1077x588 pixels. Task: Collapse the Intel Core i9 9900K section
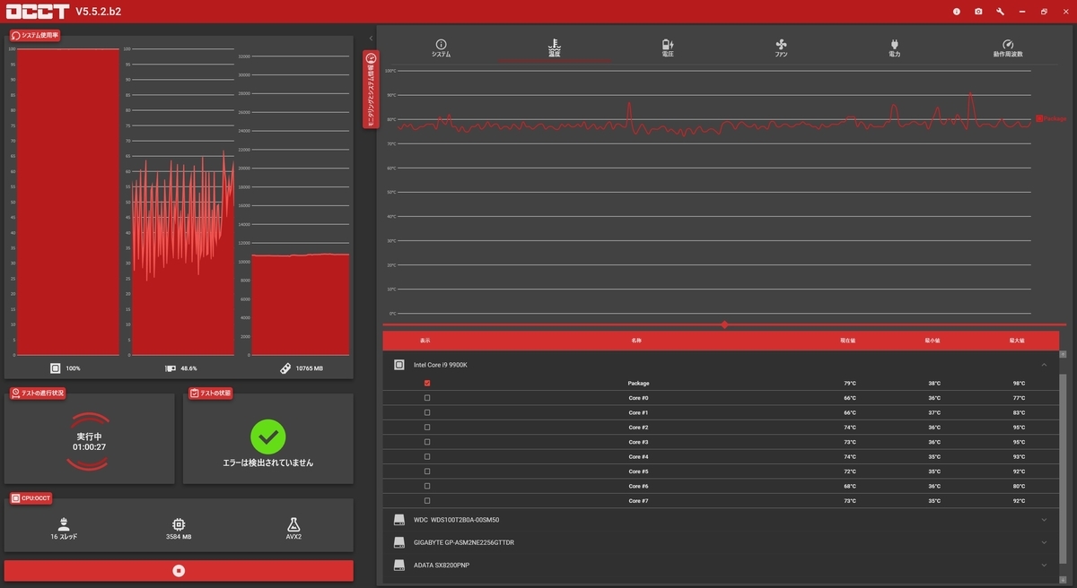click(x=1044, y=365)
